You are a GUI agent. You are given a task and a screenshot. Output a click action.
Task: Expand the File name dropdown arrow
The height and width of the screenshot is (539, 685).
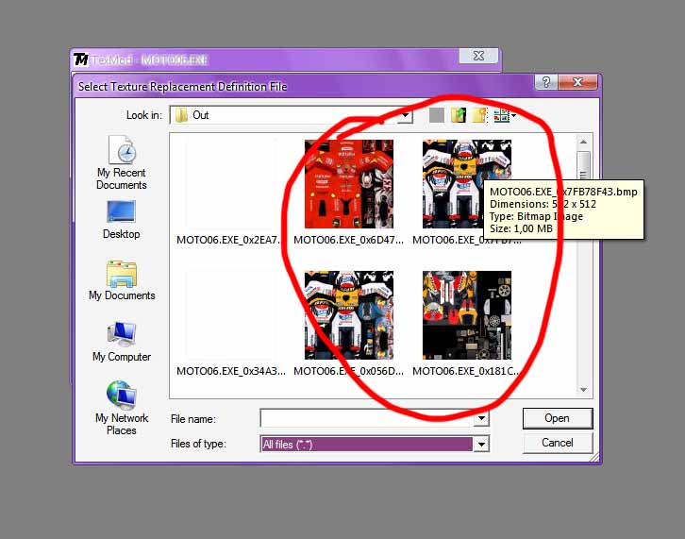[x=481, y=418]
